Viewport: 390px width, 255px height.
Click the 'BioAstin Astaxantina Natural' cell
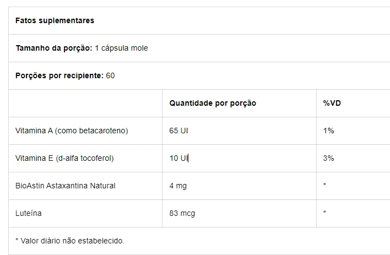(x=65, y=186)
